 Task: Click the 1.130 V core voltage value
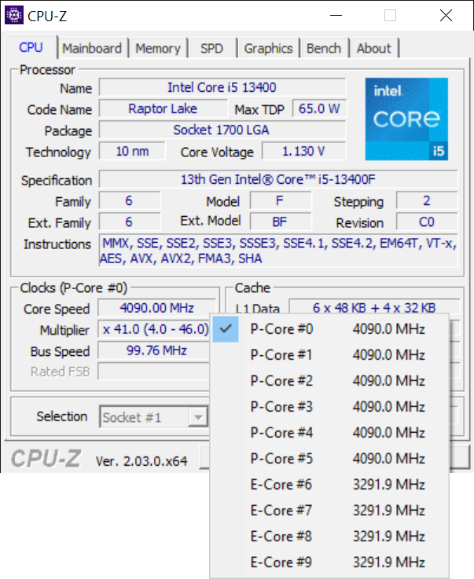pos(303,152)
